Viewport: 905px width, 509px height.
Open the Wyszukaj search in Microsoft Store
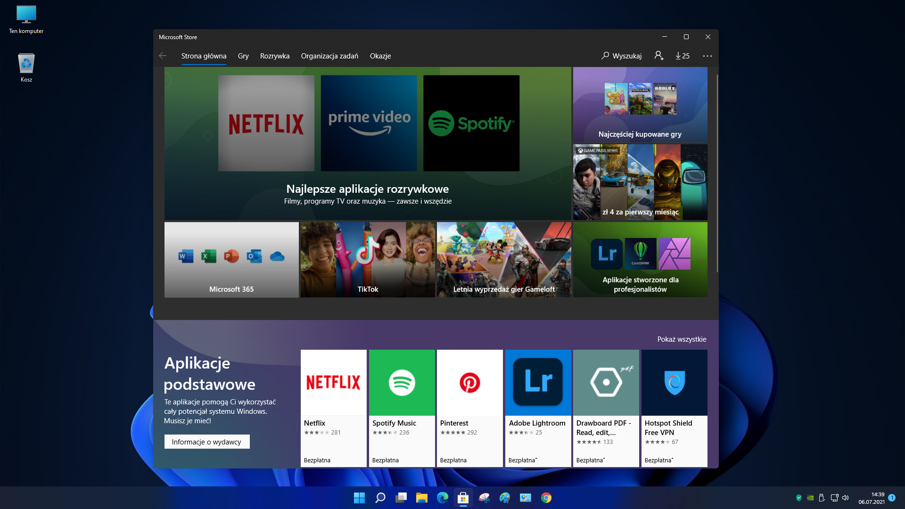[x=621, y=56]
